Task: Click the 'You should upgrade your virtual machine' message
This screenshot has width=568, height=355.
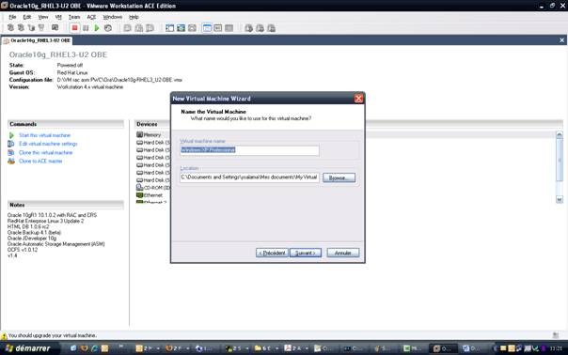Action: click(52, 335)
